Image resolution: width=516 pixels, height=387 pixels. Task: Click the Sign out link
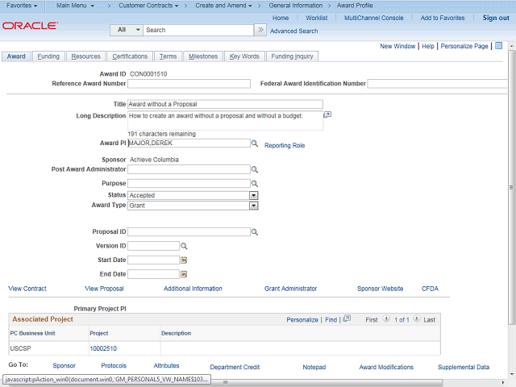(495, 18)
